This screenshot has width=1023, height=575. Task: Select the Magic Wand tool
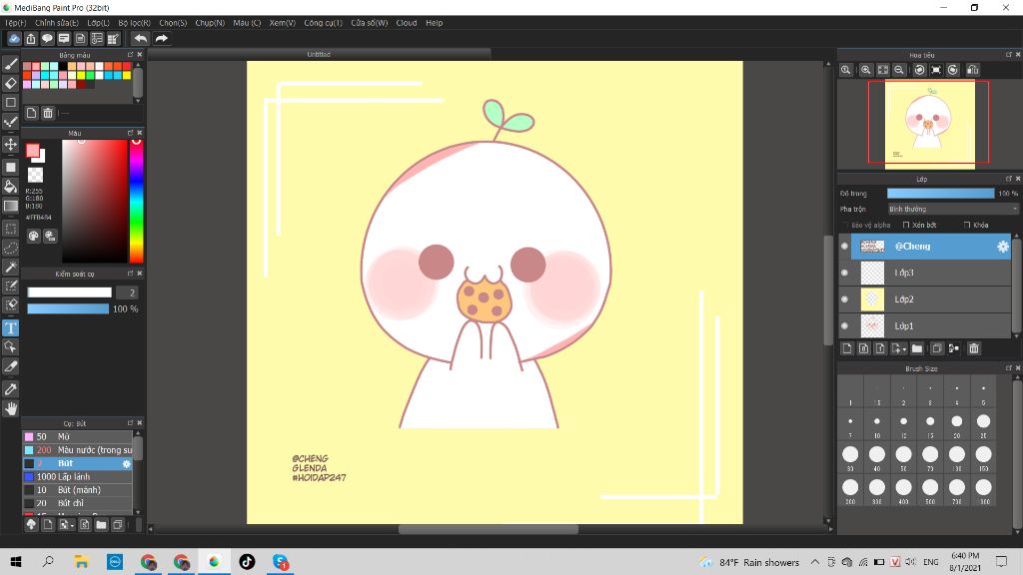10,268
